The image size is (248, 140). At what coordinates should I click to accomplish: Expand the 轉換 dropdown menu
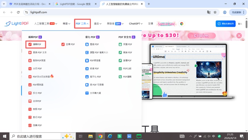(66, 24)
